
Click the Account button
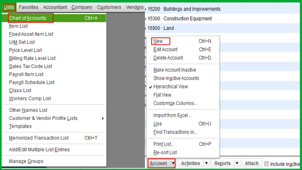pos(159,164)
